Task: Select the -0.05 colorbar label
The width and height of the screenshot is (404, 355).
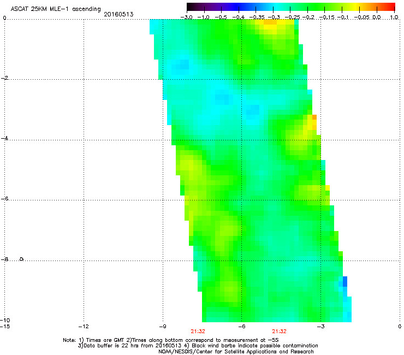Action: pos(362,17)
